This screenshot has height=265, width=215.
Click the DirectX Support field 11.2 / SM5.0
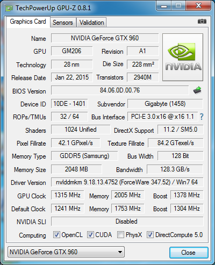(x=181, y=130)
